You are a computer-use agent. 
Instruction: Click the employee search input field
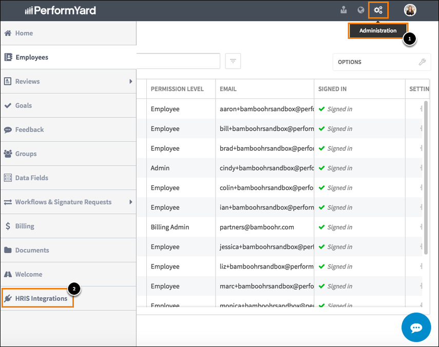(x=178, y=61)
